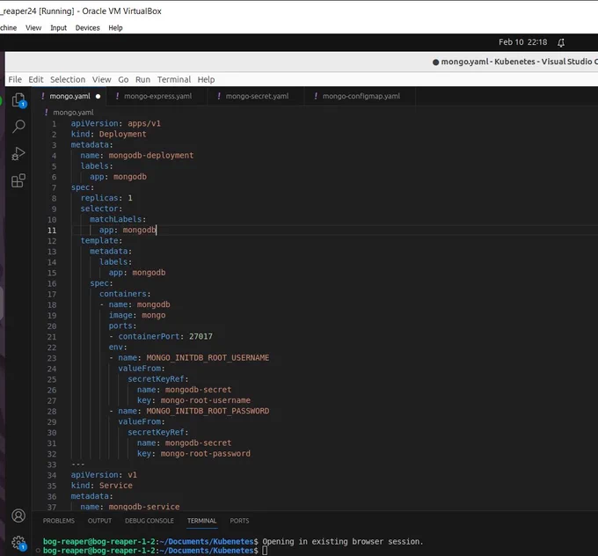Click 'kind: Service' on line 35
598x556 pixels.
point(101,486)
